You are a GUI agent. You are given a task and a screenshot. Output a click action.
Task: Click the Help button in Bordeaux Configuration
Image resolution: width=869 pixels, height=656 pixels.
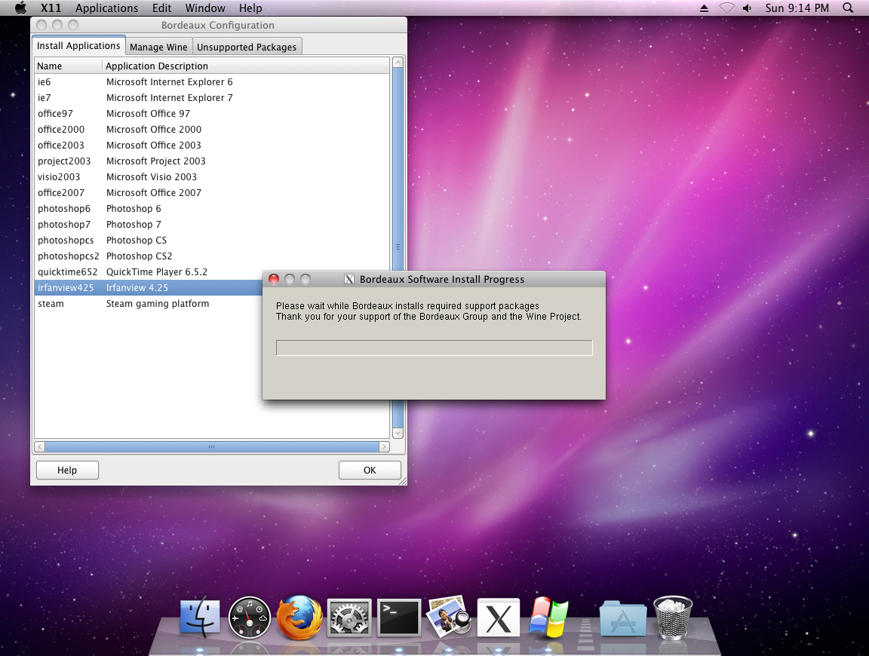coord(67,470)
